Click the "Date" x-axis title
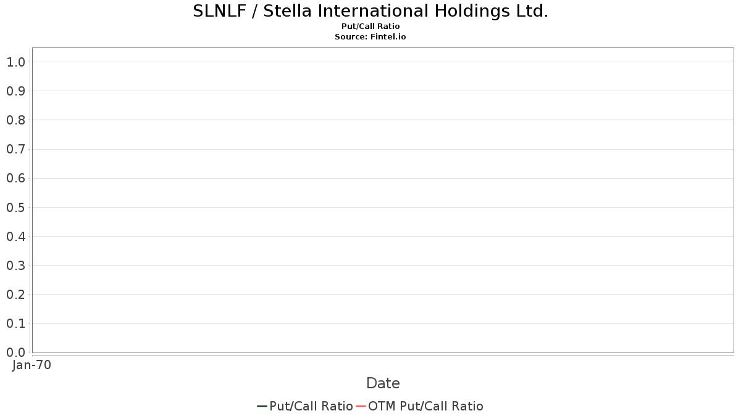This screenshot has width=741, height=416. click(x=383, y=383)
